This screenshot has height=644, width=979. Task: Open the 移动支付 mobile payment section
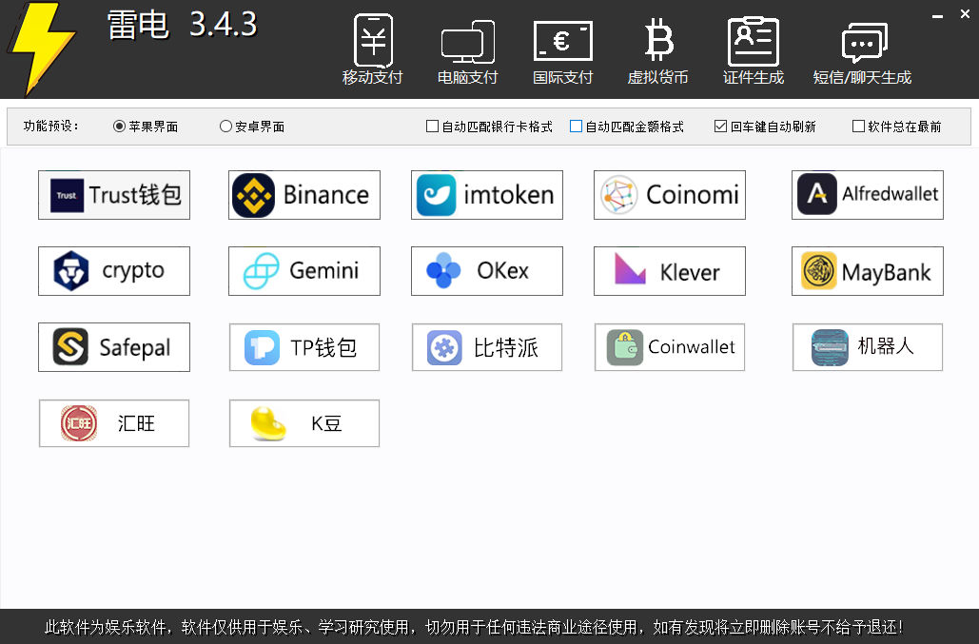(373, 51)
